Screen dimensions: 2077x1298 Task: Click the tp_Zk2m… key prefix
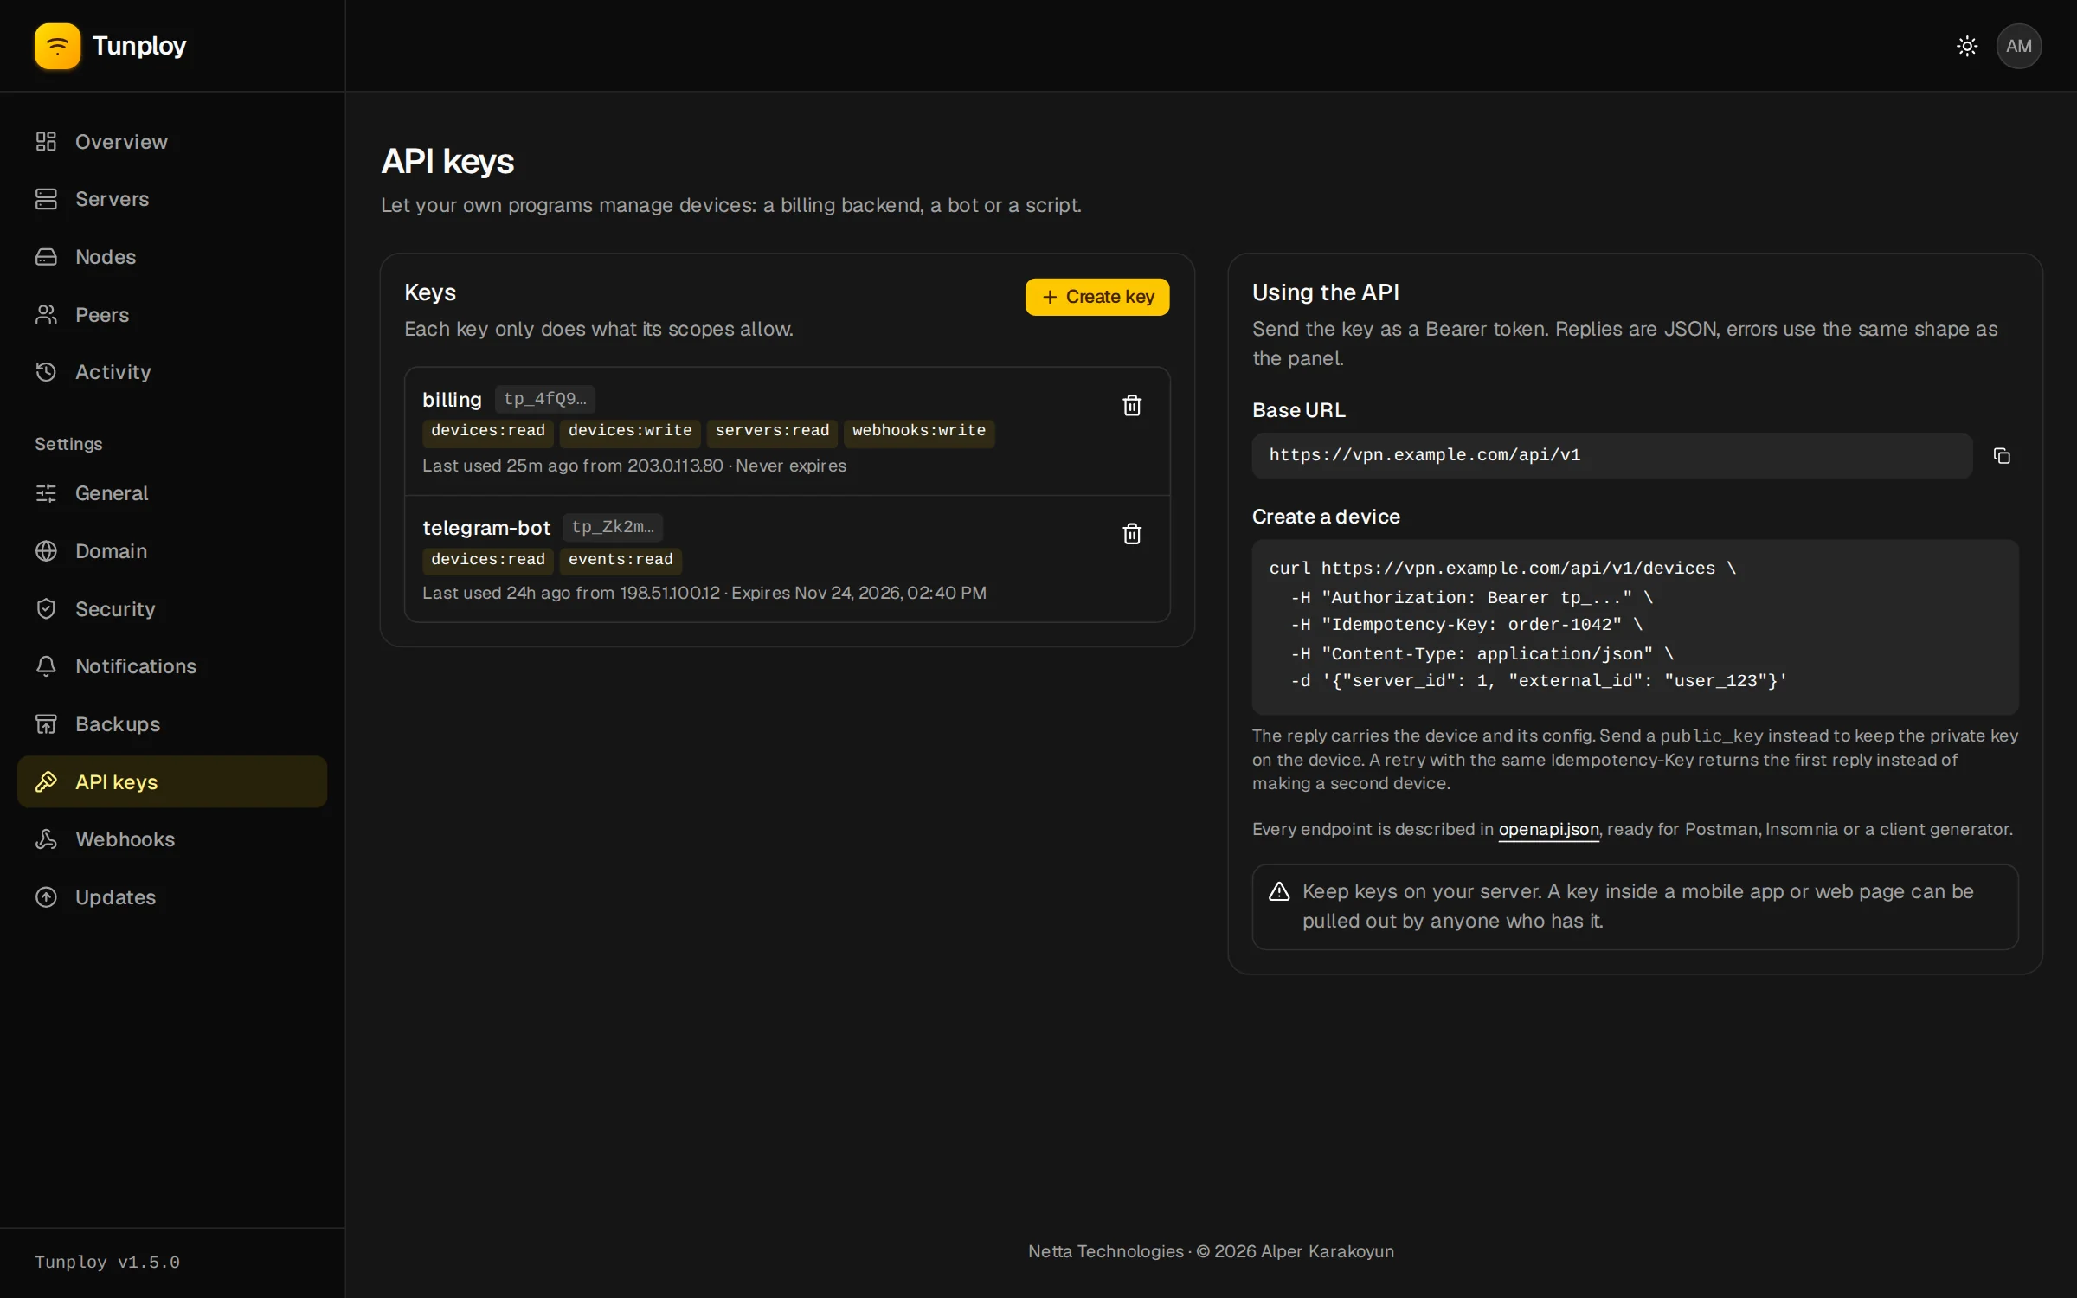[613, 527]
